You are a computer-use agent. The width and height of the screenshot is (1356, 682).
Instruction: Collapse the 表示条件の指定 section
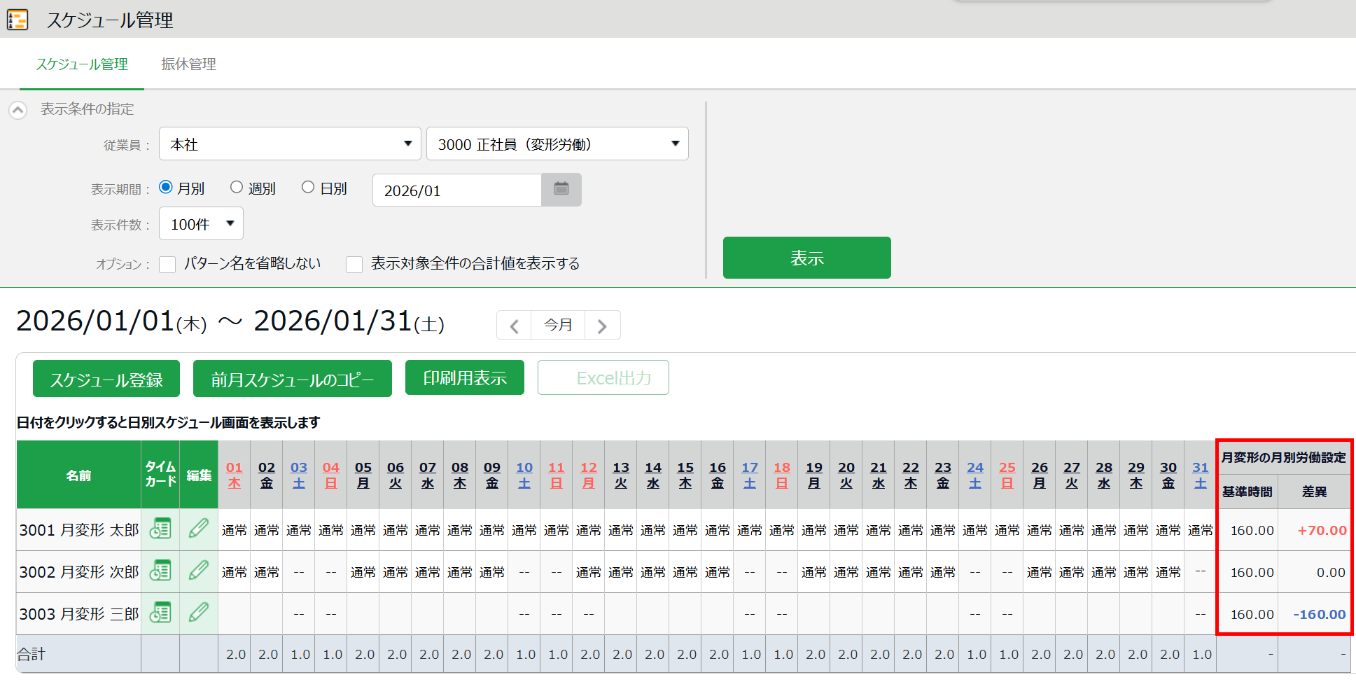coord(18,109)
